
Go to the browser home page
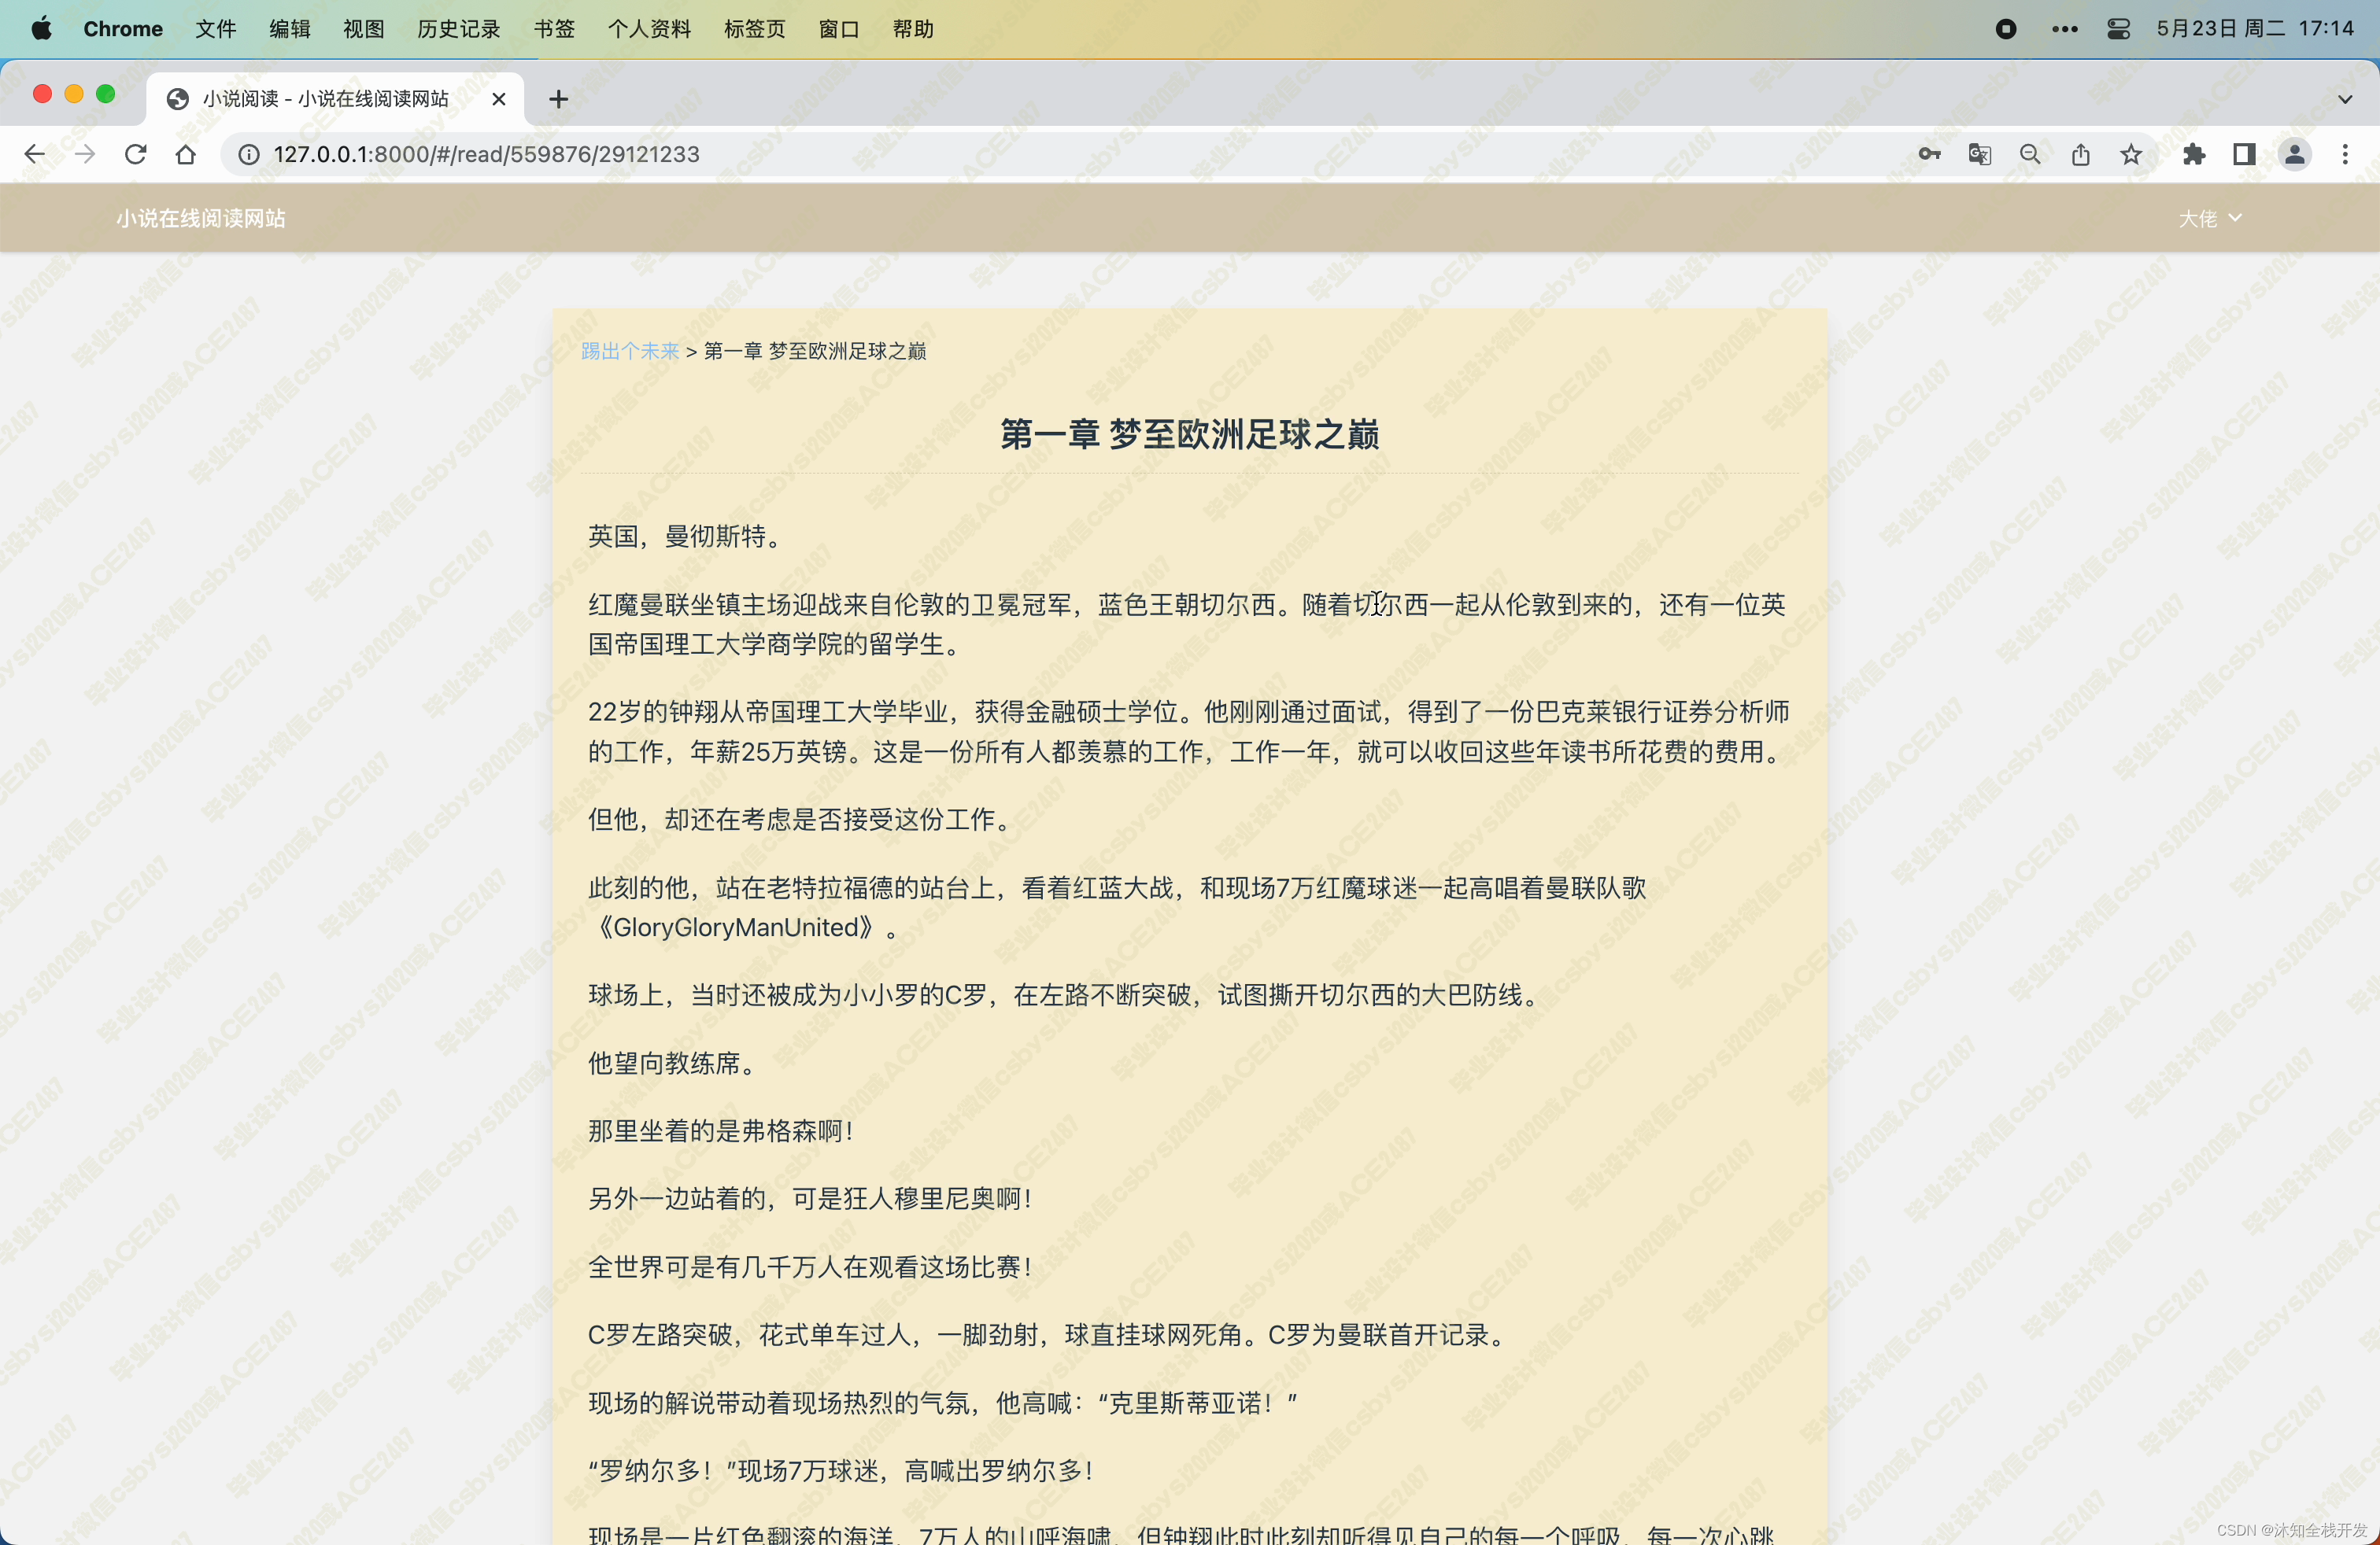click(186, 154)
